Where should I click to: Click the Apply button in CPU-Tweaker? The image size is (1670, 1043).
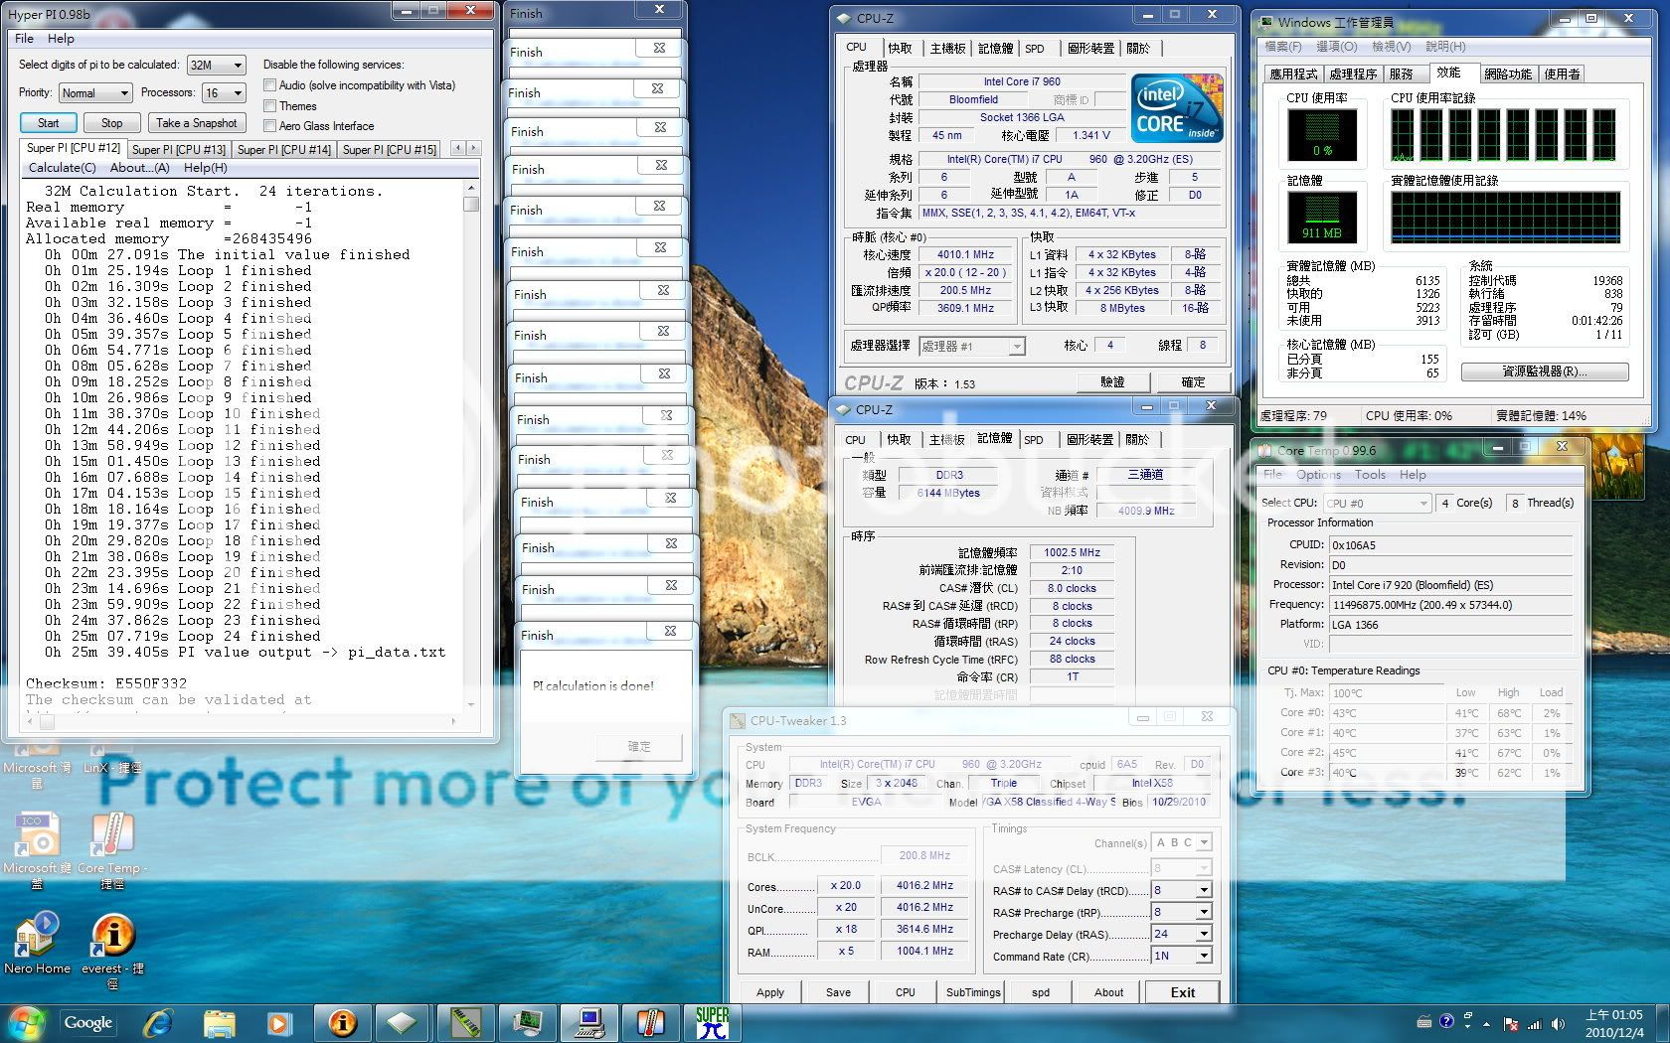click(770, 992)
